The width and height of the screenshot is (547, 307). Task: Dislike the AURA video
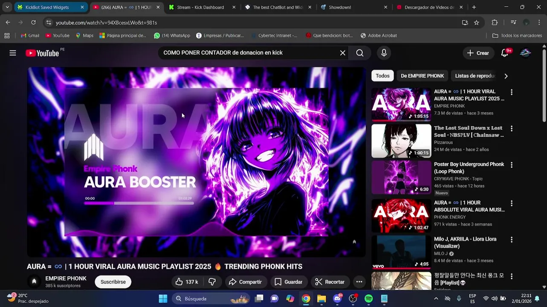(212, 282)
